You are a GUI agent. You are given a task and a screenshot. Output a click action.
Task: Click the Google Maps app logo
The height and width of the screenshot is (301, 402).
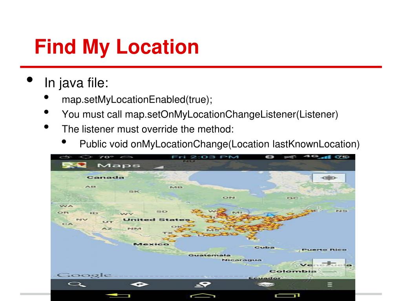point(74,165)
